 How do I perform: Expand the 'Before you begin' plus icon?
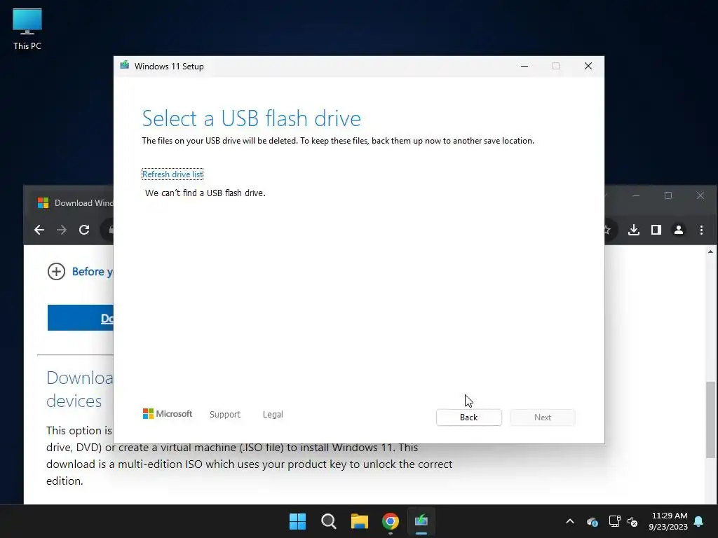[56, 271]
